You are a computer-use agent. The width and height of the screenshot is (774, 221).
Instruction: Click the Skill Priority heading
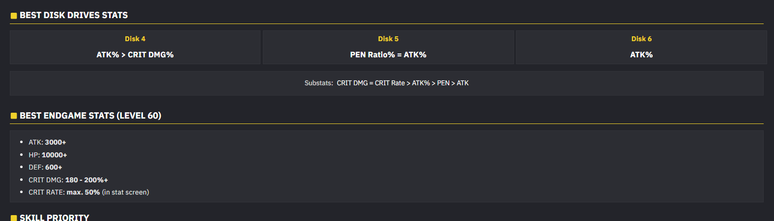(x=55, y=218)
